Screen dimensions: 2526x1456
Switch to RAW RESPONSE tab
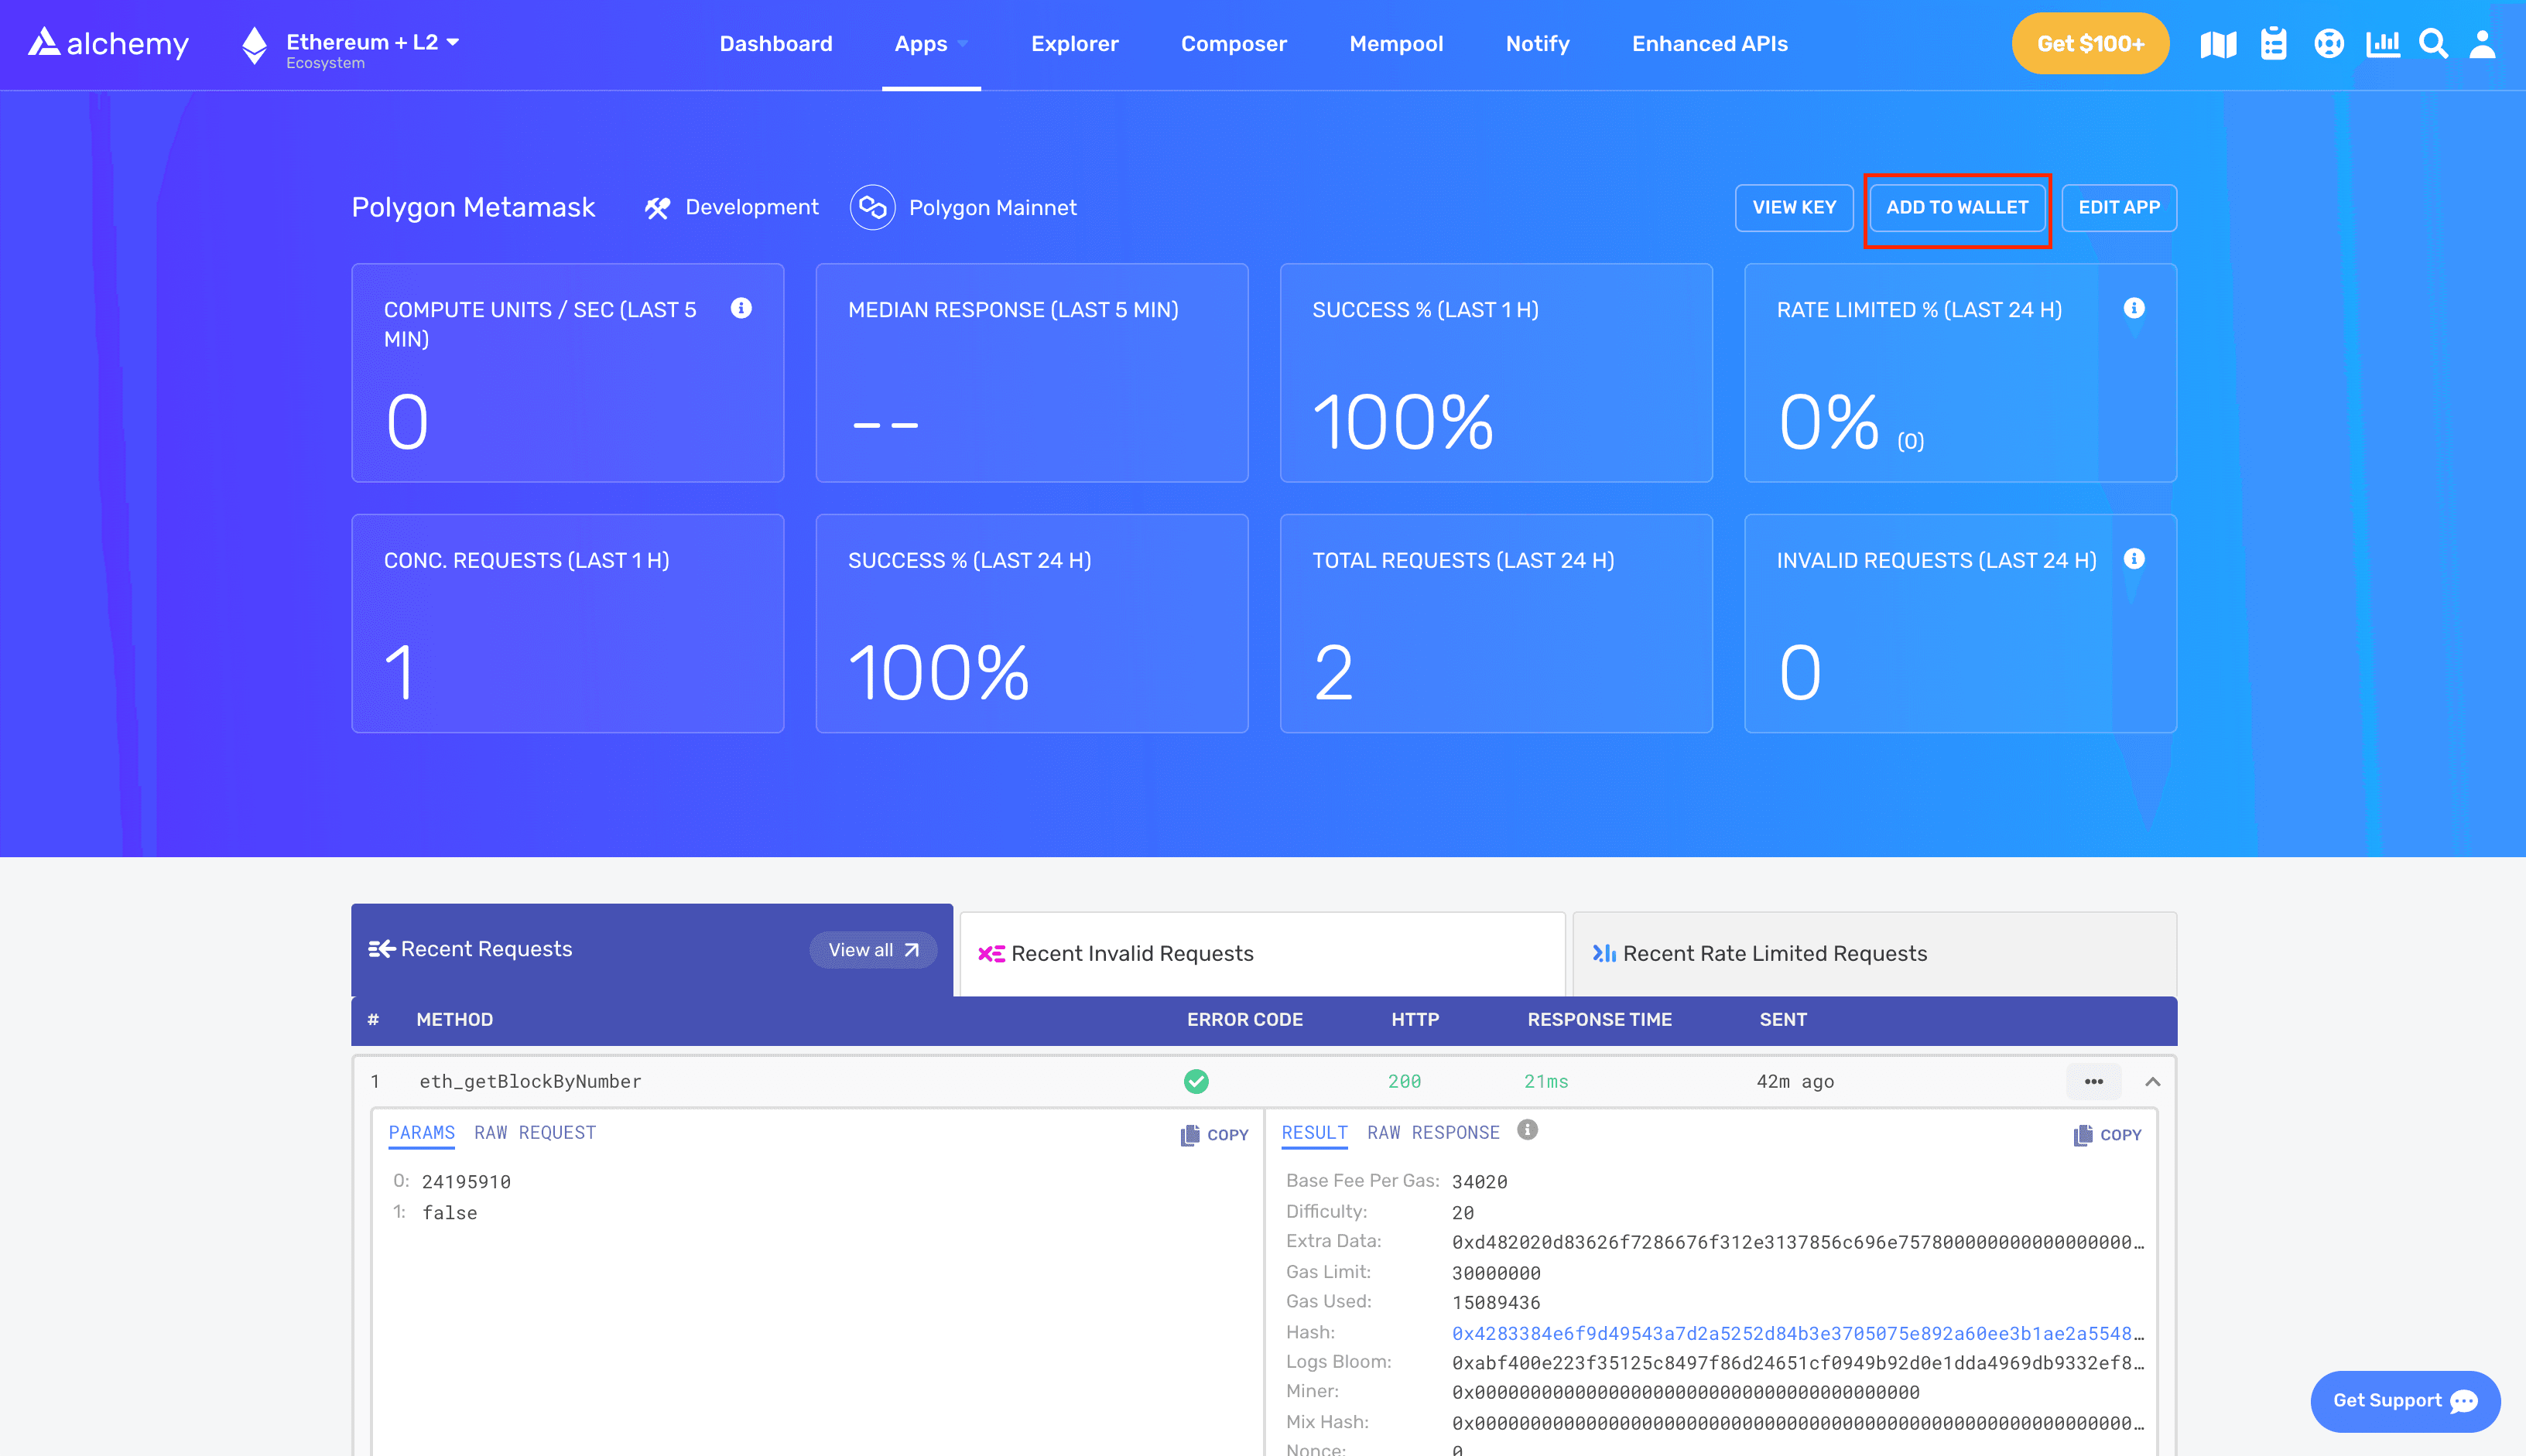(1433, 1133)
